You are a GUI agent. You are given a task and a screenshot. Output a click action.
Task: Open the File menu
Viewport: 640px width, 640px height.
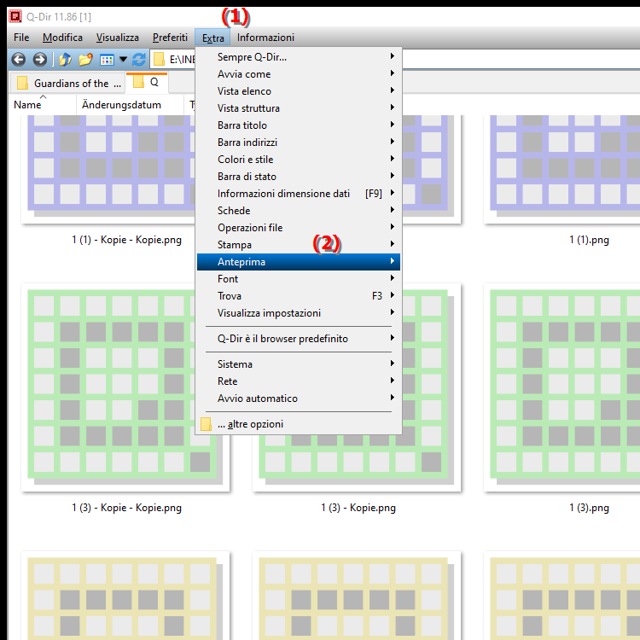point(21,38)
